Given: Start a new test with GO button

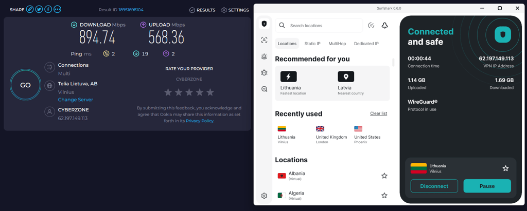Looking at the screenshot, I should (x=26, y=85).
